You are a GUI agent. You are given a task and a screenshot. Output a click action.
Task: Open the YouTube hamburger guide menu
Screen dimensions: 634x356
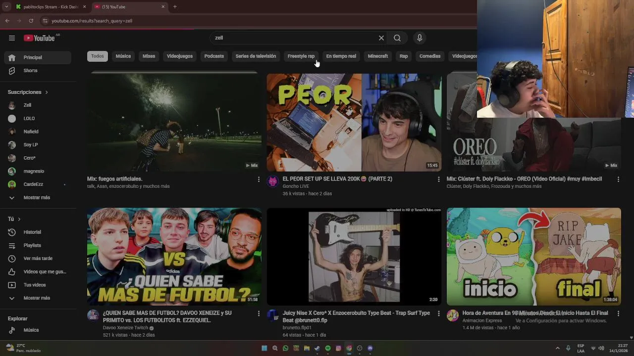pos(12,38)
